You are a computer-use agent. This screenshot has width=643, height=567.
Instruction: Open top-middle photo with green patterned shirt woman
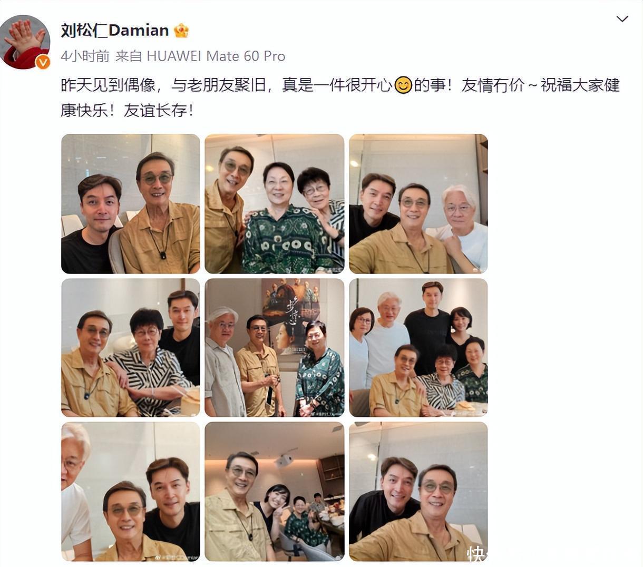tap(275, 204)
